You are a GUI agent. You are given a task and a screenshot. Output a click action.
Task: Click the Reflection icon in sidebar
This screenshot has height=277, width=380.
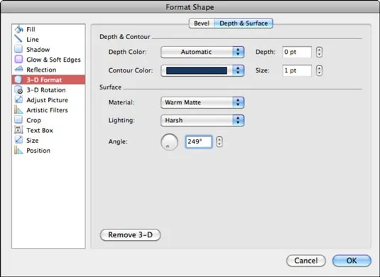pos(18,70)
